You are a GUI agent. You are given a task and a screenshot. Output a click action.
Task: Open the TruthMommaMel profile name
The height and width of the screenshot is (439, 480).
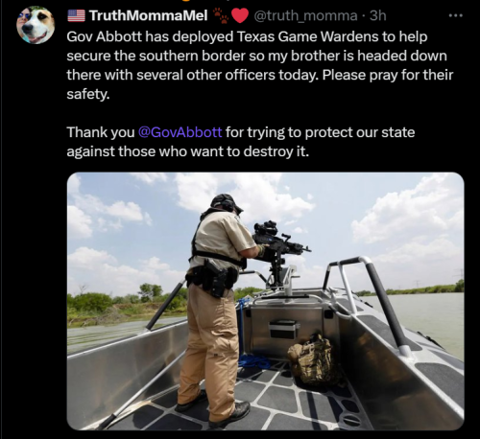tap(149, 15)
